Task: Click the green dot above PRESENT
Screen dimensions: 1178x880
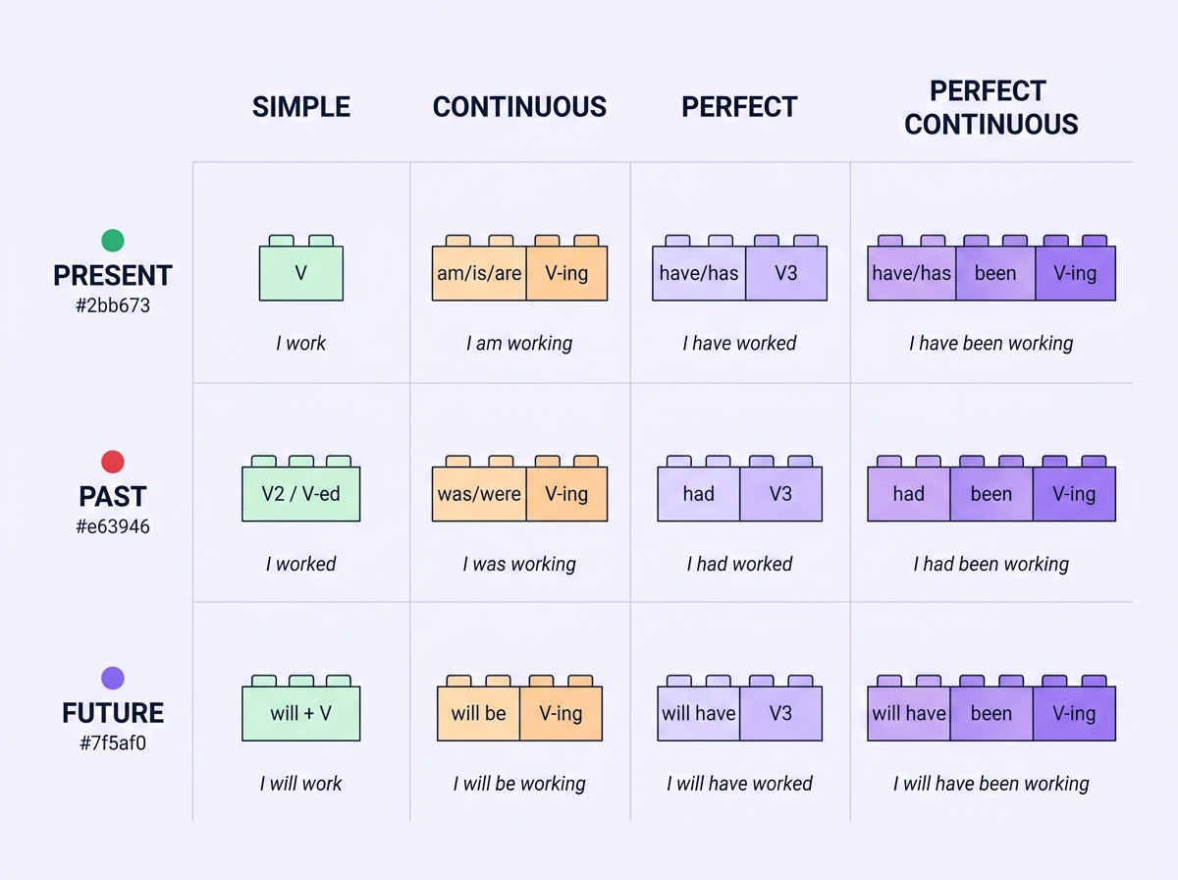Action: point(113,240)
